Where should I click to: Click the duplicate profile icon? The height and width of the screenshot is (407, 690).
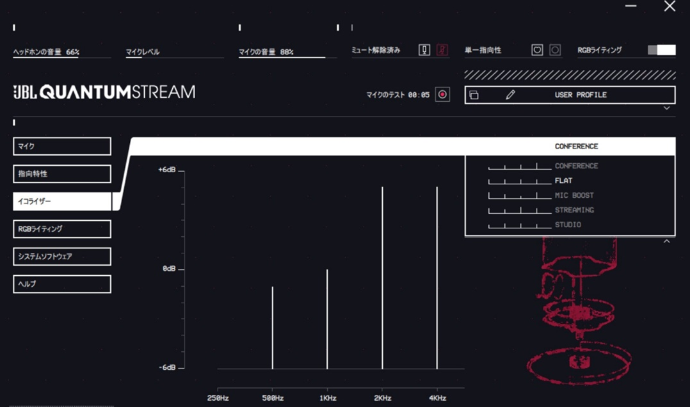(x=476, y=95)
